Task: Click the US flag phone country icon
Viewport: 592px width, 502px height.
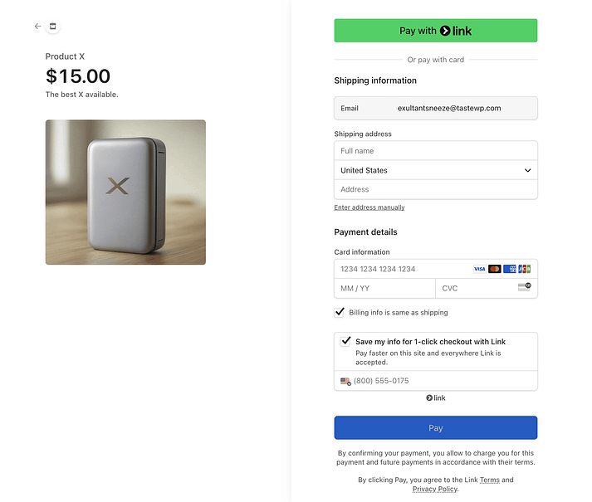Action: 345,381
